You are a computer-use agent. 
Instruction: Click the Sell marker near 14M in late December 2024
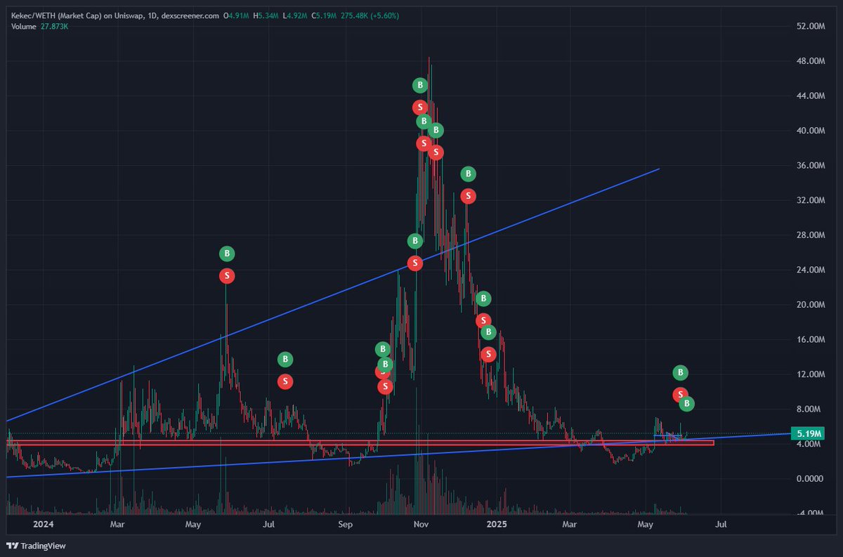point(488,354)
